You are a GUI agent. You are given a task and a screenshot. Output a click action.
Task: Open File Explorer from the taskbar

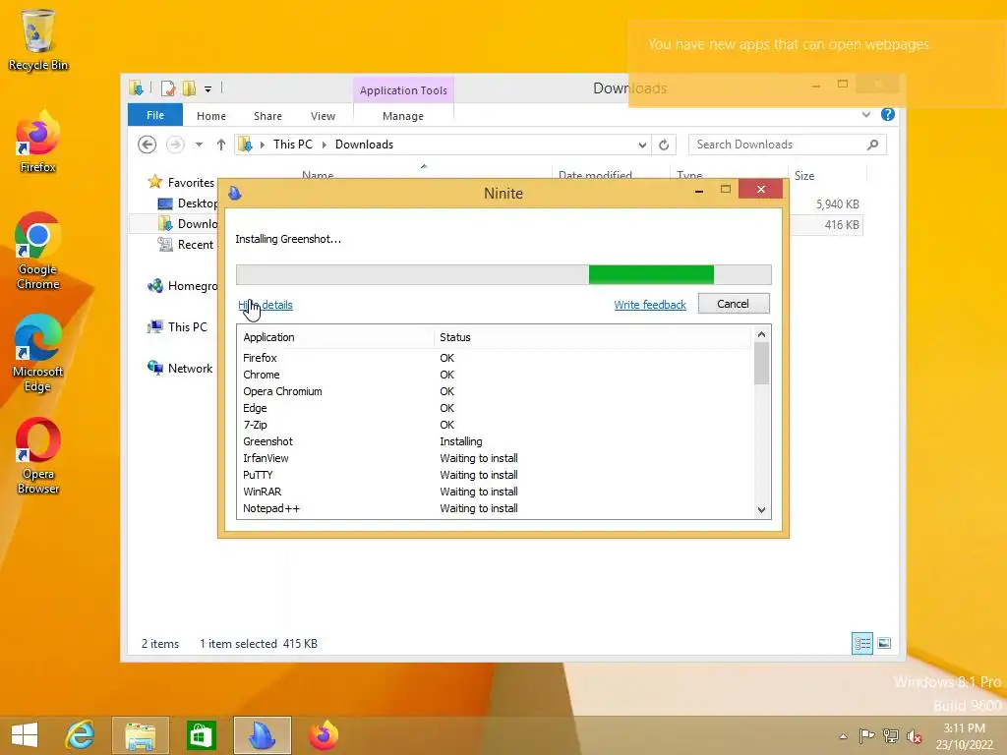pos(141,735)
